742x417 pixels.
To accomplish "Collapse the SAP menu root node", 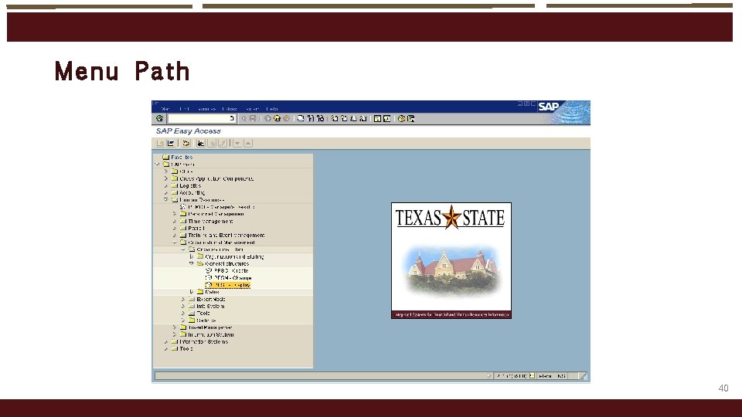I will pos(157,164).
